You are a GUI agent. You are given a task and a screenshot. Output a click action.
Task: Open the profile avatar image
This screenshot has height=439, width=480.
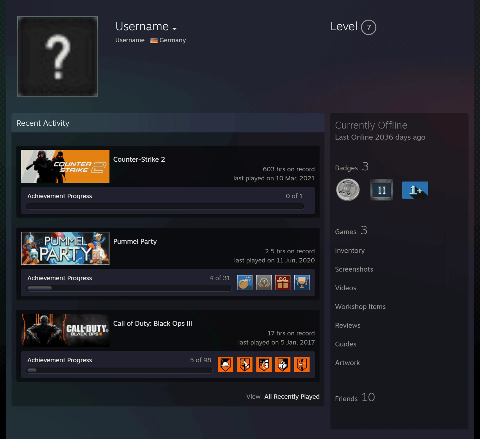[x=57, y=56]
